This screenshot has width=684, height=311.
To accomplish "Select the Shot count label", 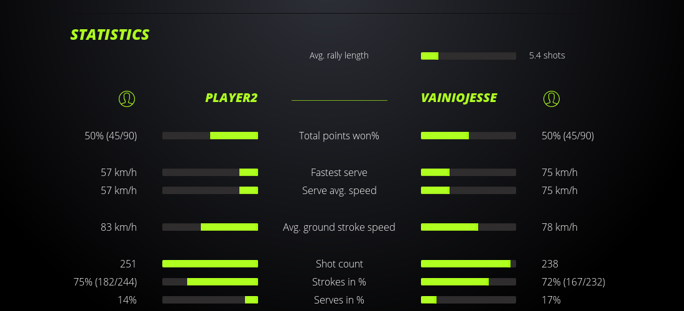I will click(x=339, y=264).
